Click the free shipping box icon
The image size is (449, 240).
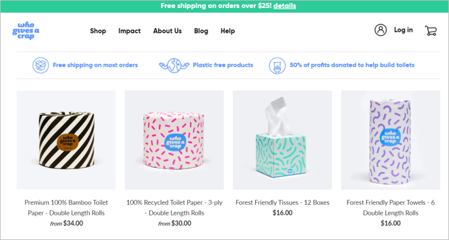coord(41,65)
